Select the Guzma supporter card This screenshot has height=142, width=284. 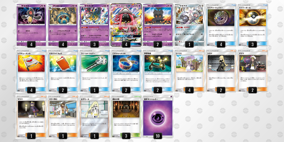(252, 70)
